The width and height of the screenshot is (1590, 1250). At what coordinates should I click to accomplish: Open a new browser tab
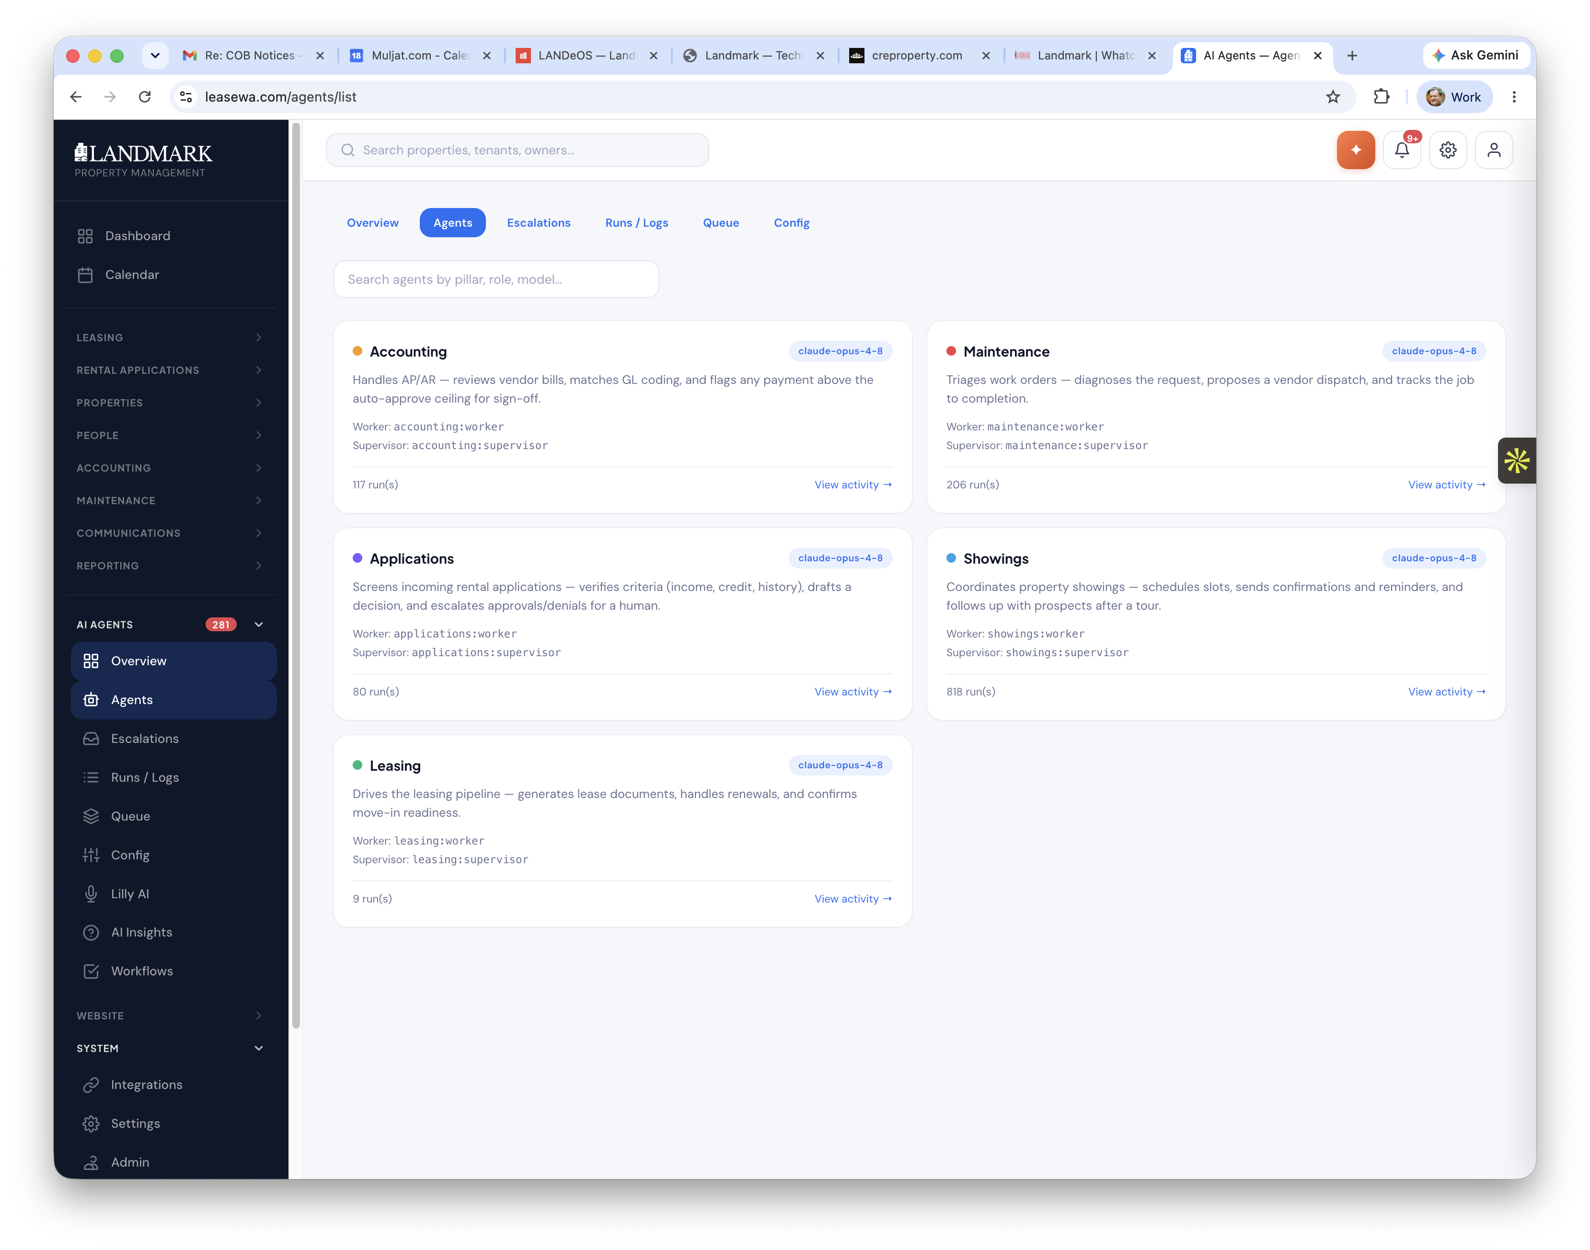1351,56
